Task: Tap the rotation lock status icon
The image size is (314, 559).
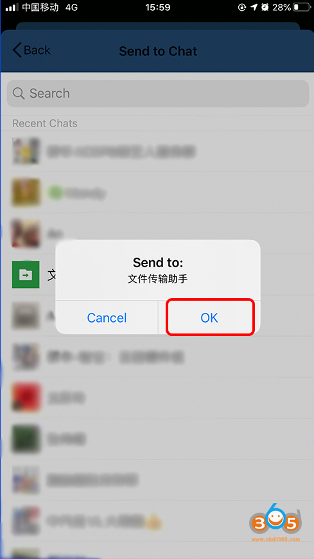Action: (242, 7)
